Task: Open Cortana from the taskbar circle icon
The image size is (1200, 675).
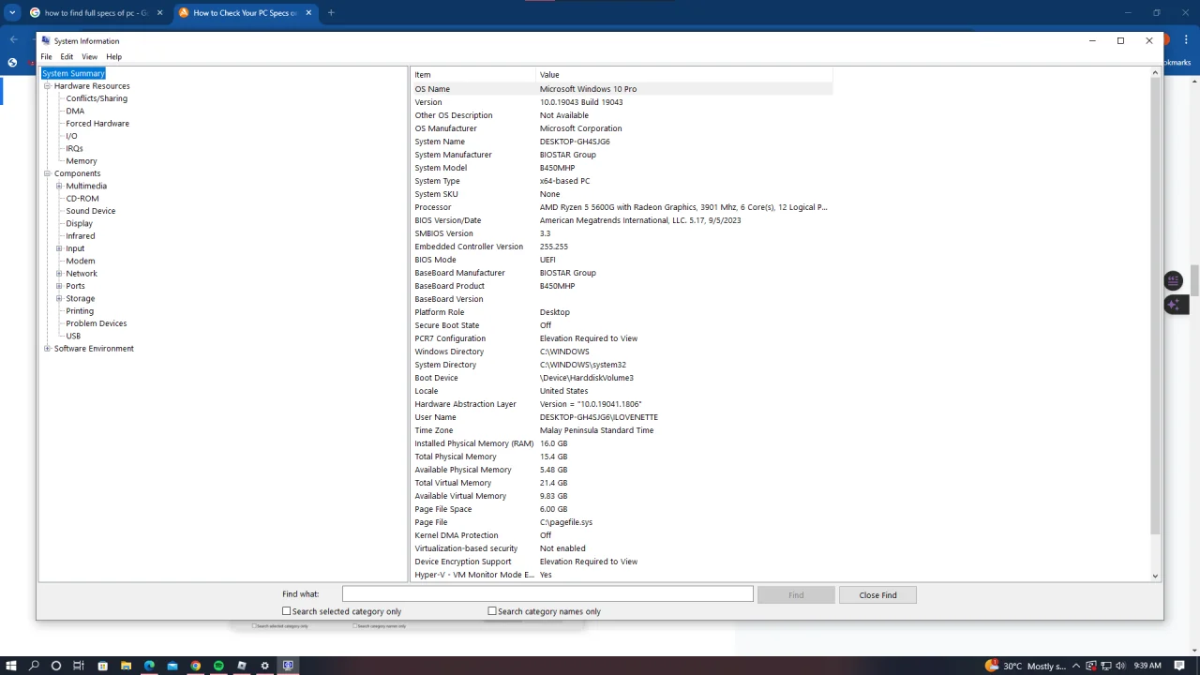Action: click(x=56, y=666)
